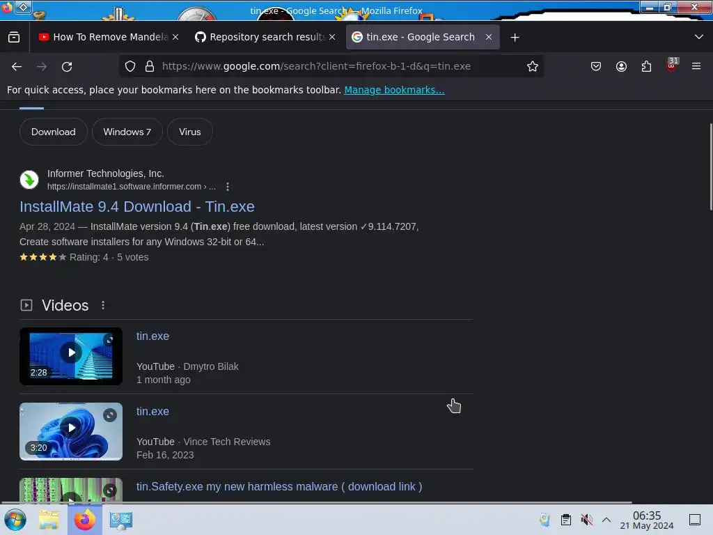Image resolution: width=713 pixels, height=535 pixels.
Task: Unmute the volume tray icon
Action: click(586, 520)
